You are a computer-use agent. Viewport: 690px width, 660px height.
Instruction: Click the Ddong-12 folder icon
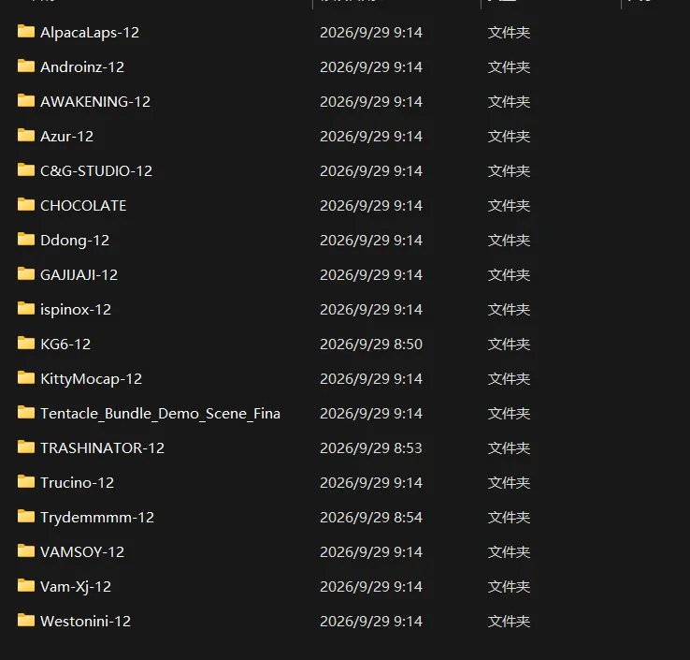(x=26, y=240)
